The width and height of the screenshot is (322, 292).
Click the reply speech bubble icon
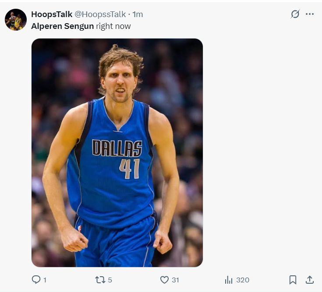tap(36, 280)
